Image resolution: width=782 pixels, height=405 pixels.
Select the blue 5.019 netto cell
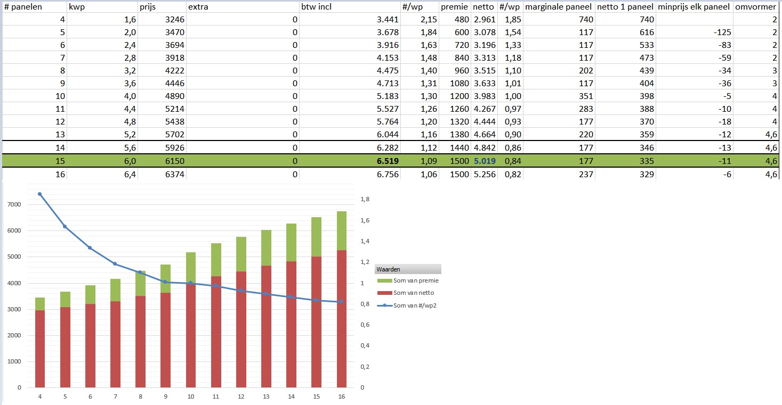coord(484,161)
